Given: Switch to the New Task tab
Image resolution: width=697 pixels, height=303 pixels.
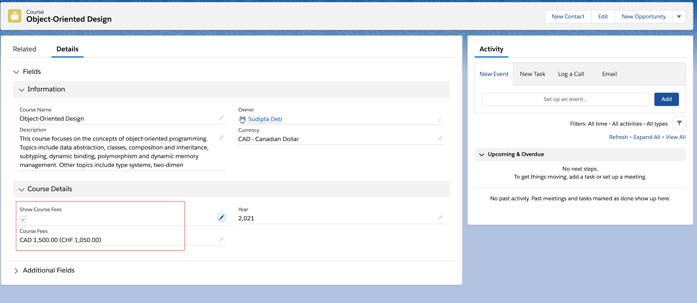Looking at the screenshot, I should [532, 74].
